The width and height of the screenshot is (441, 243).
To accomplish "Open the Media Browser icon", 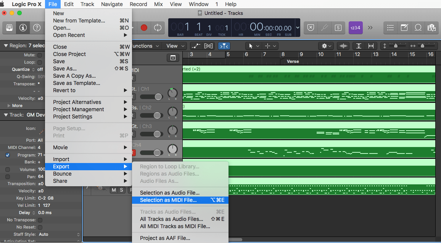I will (x=431, y=27).
